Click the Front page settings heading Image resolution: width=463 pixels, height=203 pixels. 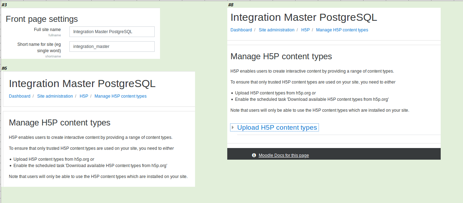(x=42, y=19)
